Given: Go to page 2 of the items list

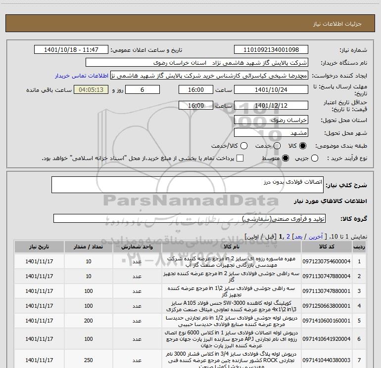Looking at the screenshot, I should click(288, 237).
